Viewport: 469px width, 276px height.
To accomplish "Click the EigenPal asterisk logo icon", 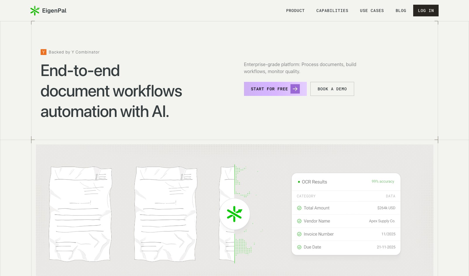I will (x=35, y=11).
